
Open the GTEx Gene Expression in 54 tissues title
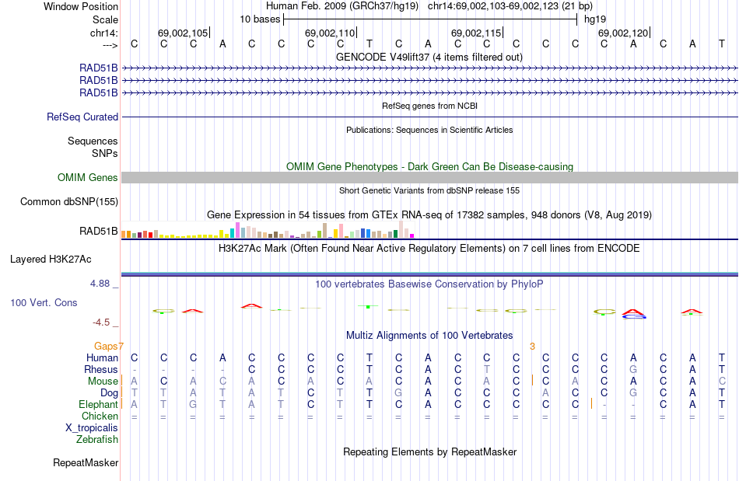coord(429,215)
